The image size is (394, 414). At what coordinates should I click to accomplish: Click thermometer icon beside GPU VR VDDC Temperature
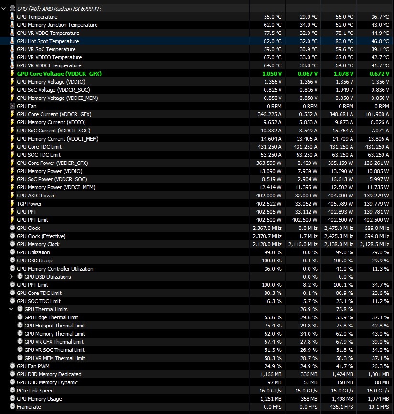(x=12, y=33)
